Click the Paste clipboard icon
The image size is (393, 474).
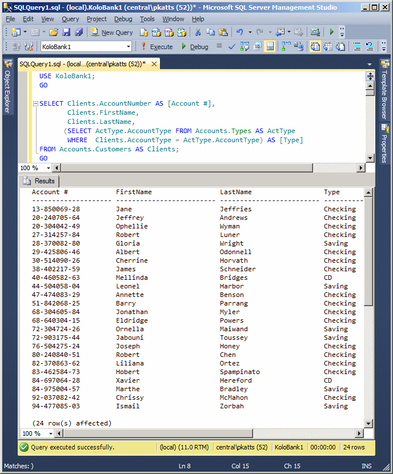coord(223,32)
